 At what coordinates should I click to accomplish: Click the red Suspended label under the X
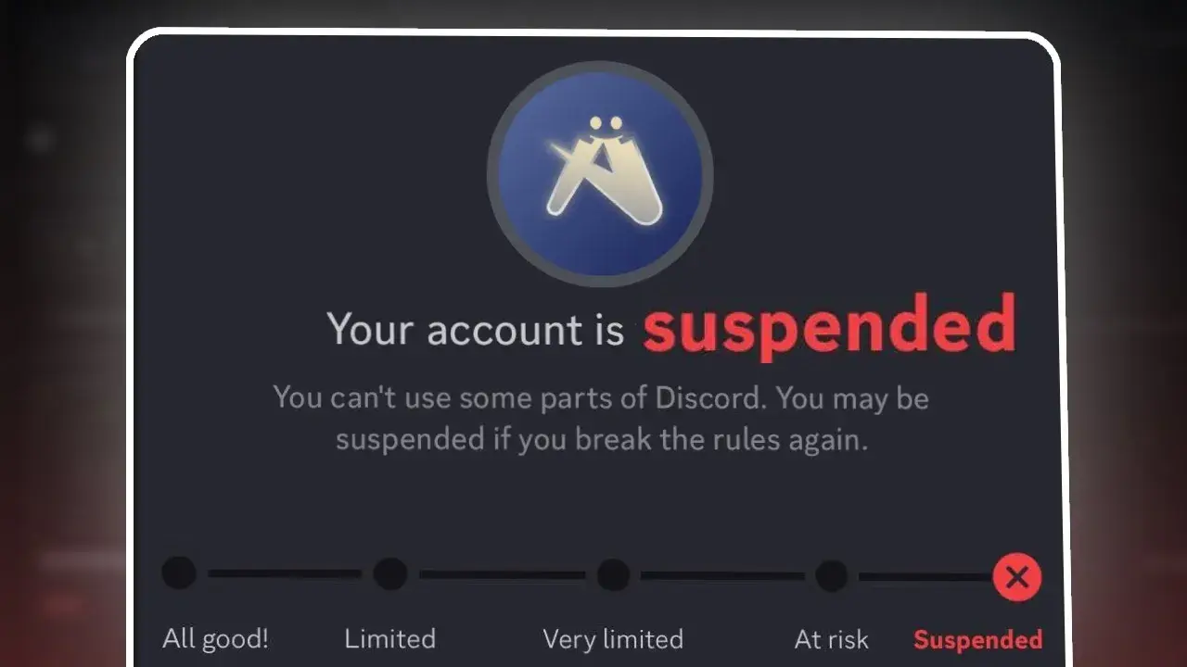coord(978,639)
